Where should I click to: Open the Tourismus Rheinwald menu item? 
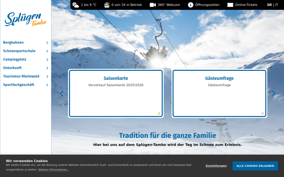[21, 76]
